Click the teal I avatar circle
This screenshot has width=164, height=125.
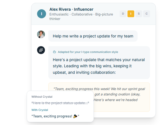tap(42, 14)
